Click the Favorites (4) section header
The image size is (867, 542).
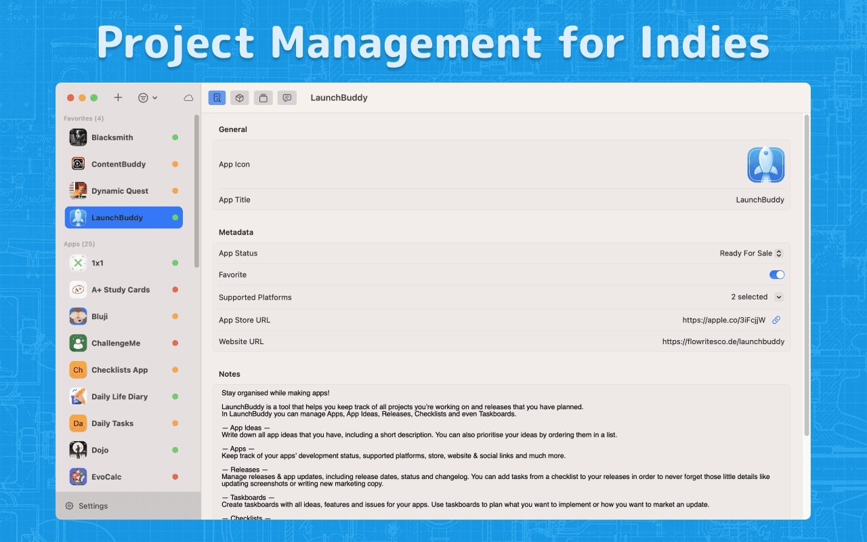pos(84,119)
